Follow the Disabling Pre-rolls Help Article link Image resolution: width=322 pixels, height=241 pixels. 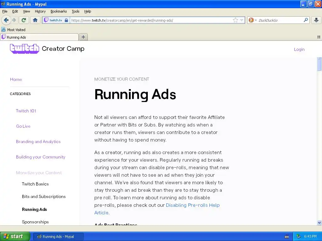(x=193, y=205)
